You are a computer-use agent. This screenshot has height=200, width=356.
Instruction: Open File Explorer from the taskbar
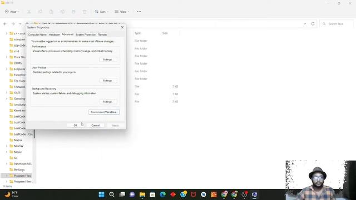tap(142, 194)
